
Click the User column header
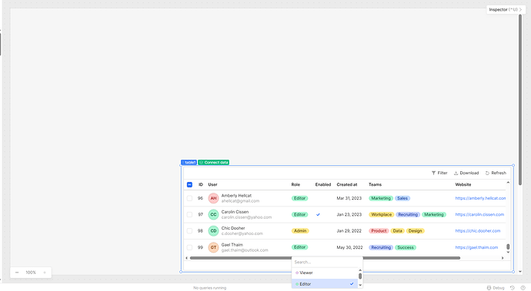click(212, 184)
